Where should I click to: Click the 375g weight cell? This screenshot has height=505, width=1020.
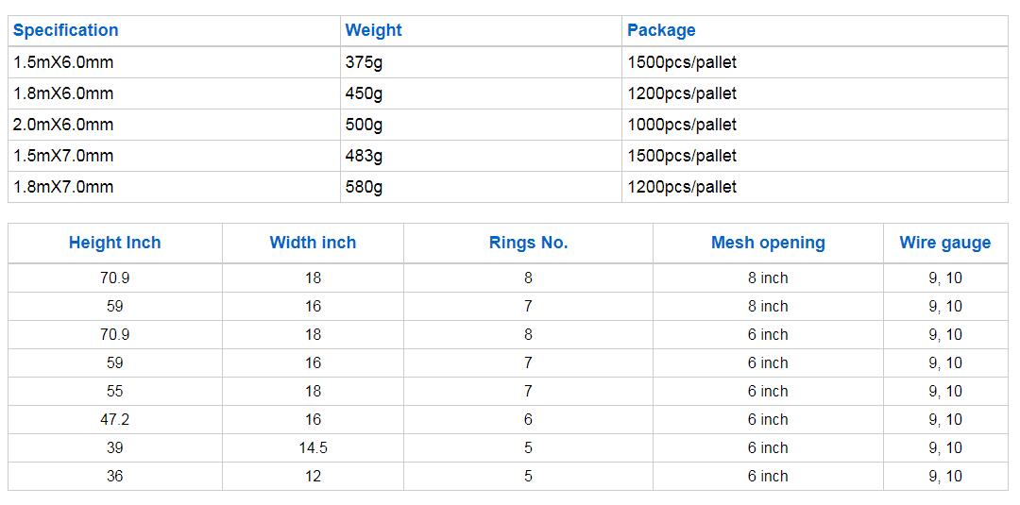coord(481,62)
